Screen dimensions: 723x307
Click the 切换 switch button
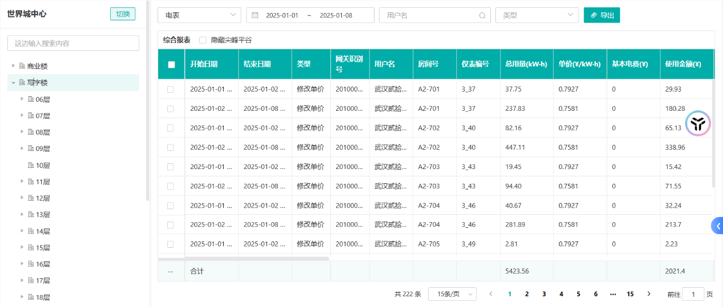click(x=123, y=14)
